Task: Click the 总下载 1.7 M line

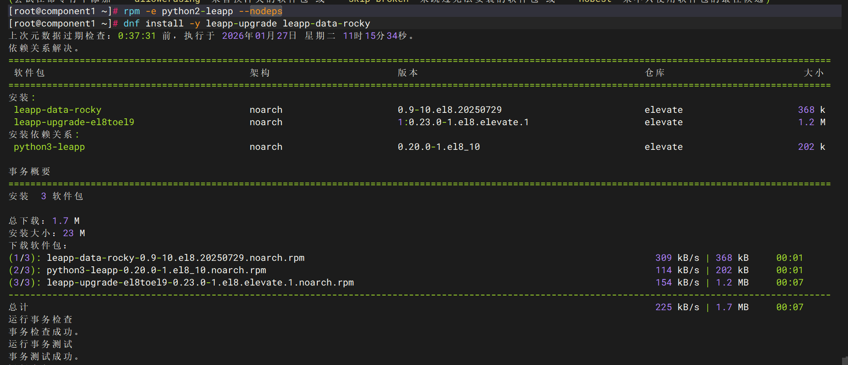Action: click(x=44, y=221)
